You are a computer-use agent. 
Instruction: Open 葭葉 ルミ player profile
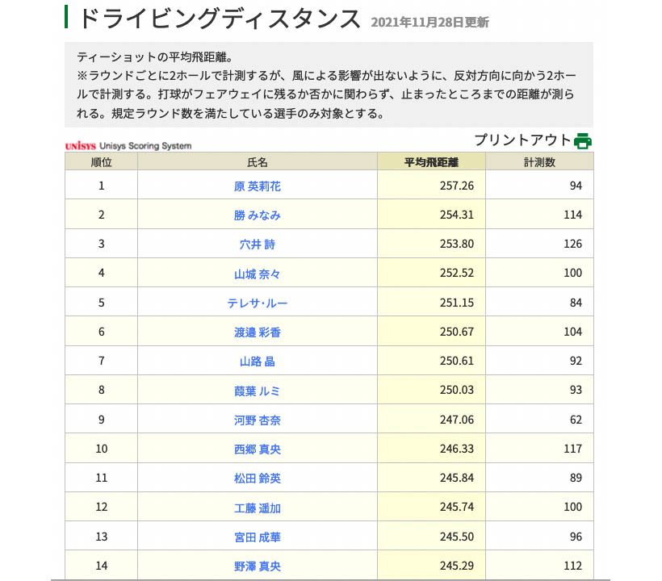[258, 391]
